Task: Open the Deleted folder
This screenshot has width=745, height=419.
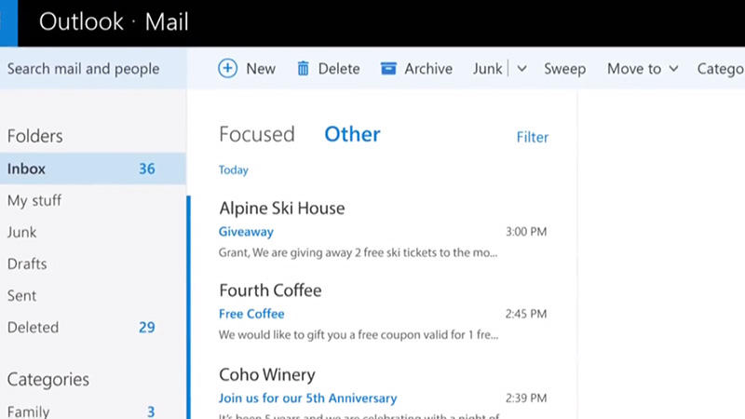Action: [33, 327]
